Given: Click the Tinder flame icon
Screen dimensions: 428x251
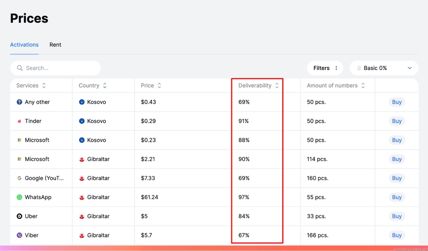Looking at the screenshot, I should tap(19, 121).
